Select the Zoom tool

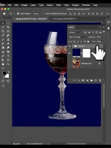[x=8, y=64]
